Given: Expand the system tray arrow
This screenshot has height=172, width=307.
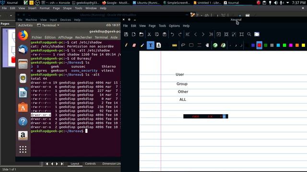Looking at the screenshot, I should [x=288, y=3].
